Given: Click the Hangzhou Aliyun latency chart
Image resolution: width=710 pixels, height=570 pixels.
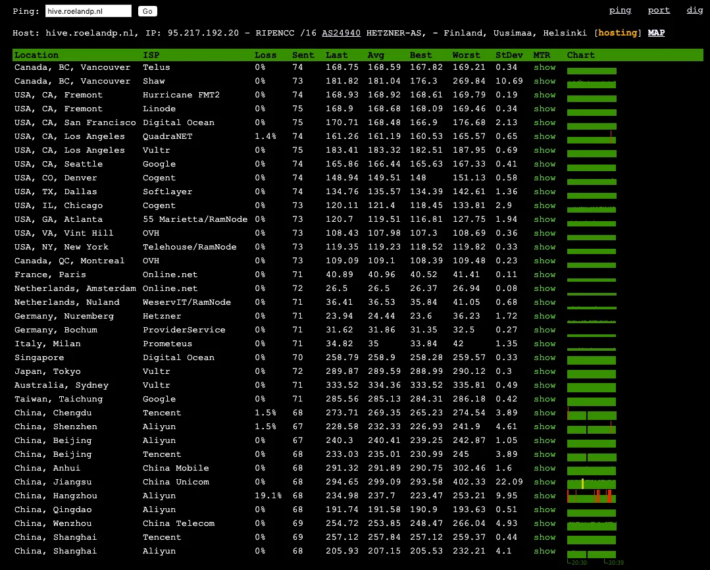Looking at the screenshot, I should pos(592,496).
